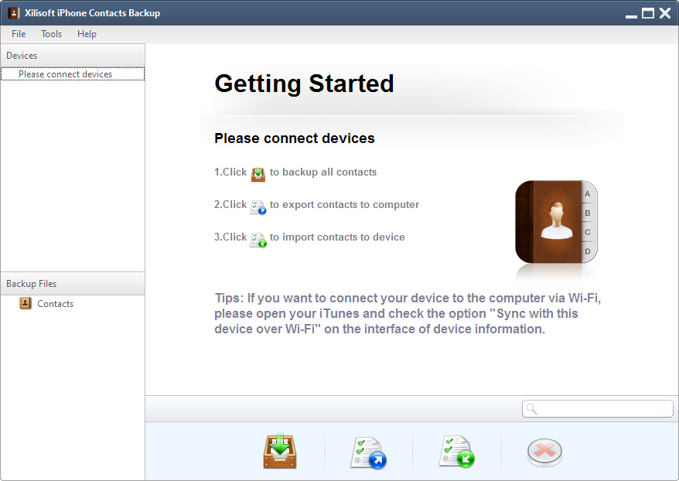Click the large address book illustration
The image size is (679, 481).
[557, 222]
